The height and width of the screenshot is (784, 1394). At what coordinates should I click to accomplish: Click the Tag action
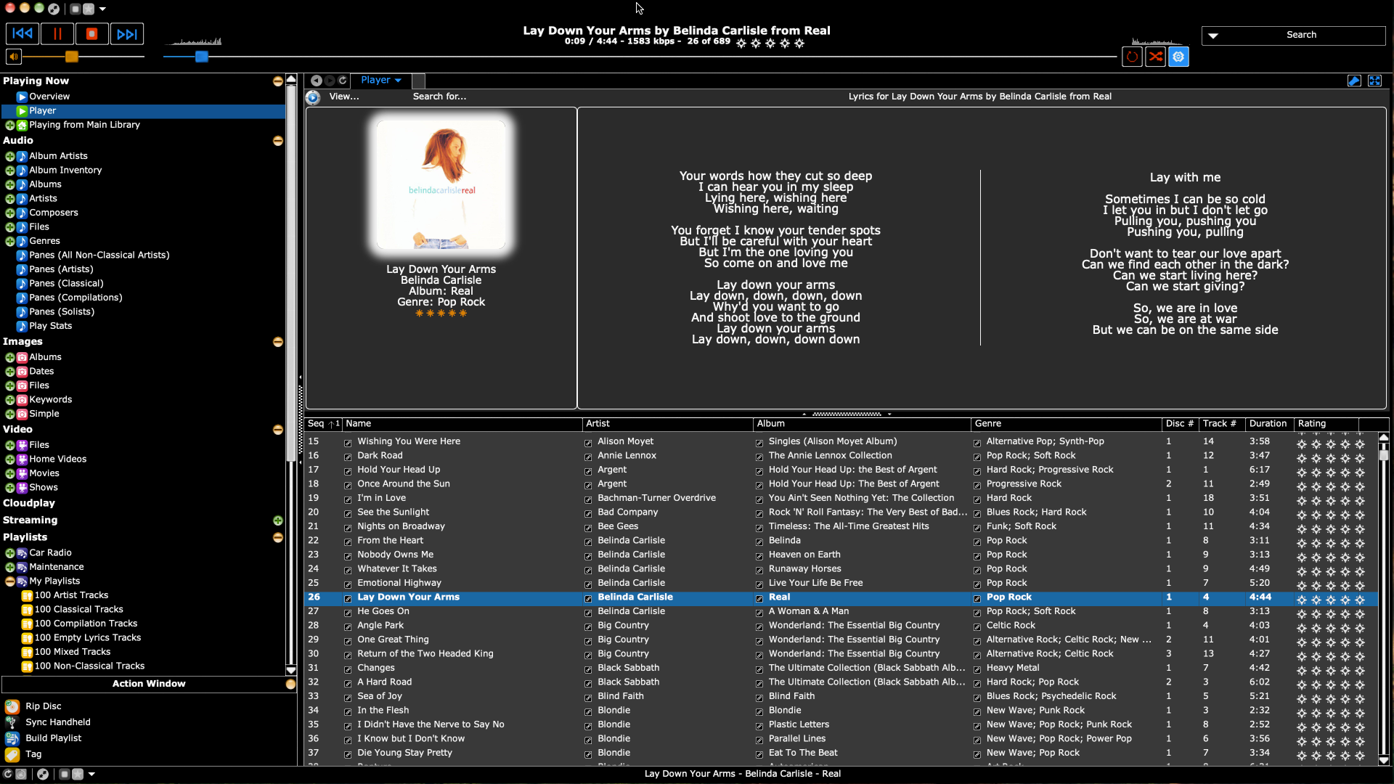point(33,754)
